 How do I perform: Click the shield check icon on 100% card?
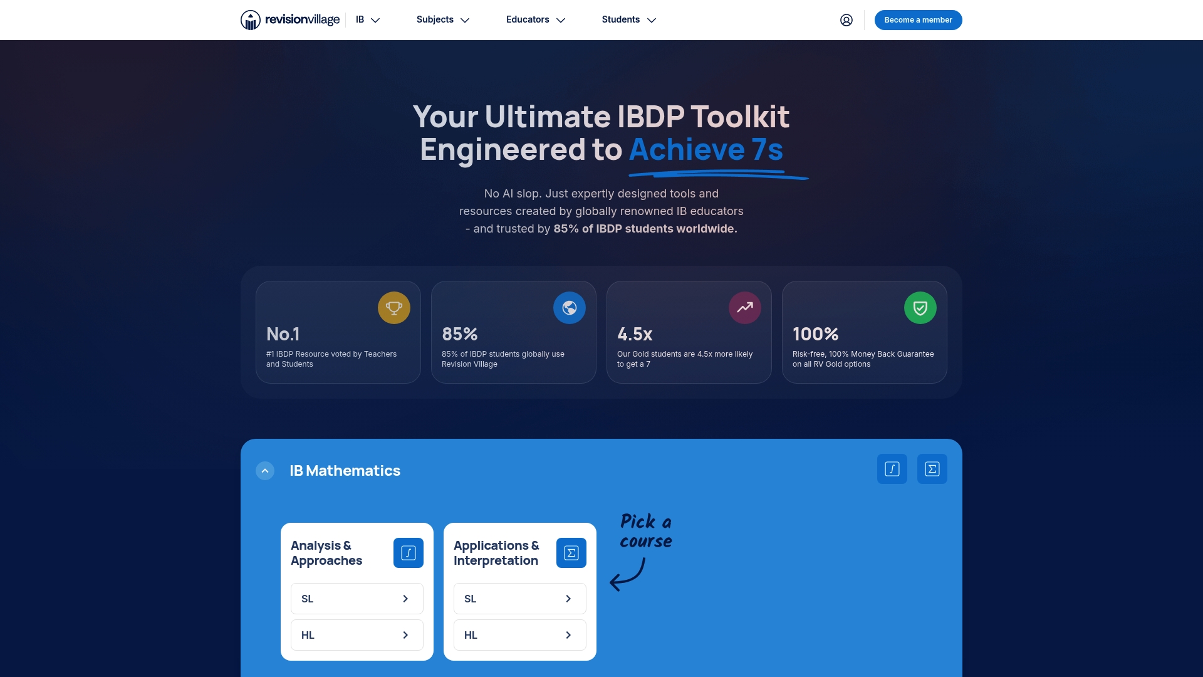(x=920, y=308)
